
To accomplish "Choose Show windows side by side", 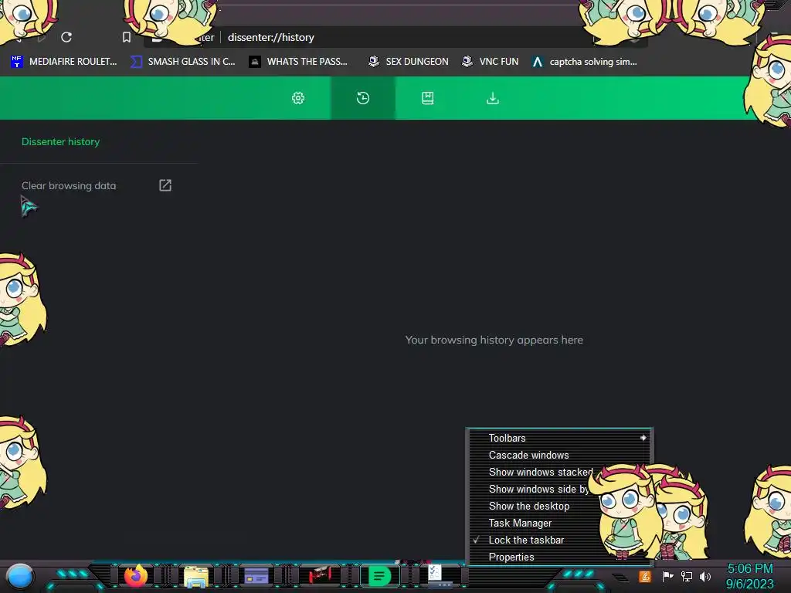I will 538,489.
